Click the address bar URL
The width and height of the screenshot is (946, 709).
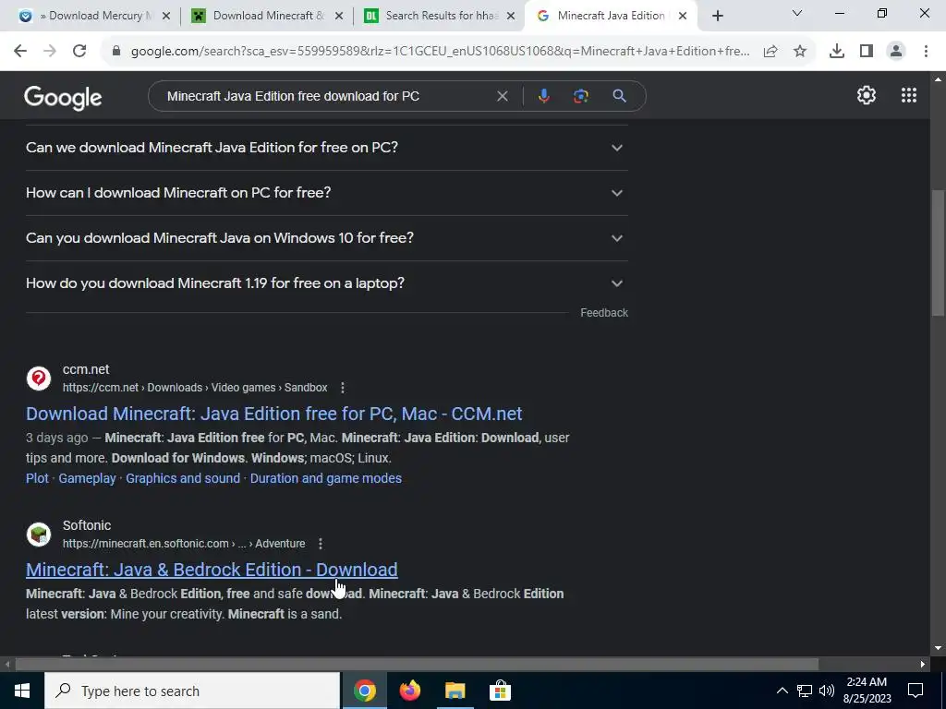441,52
